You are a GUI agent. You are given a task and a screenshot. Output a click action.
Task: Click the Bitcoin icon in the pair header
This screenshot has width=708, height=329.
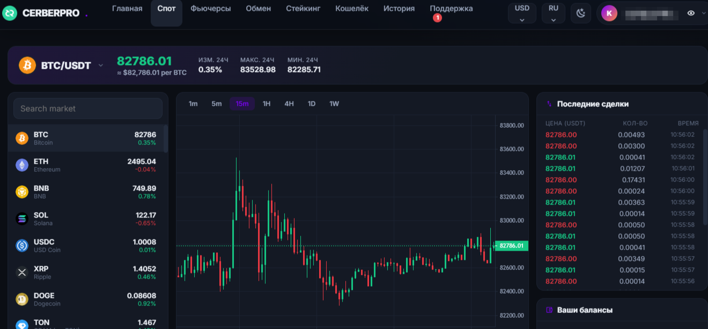[x=27, y=65]
